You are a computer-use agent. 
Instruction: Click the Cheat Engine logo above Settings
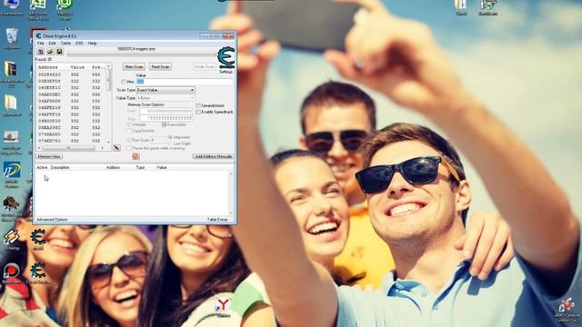[x=226, y=58]
